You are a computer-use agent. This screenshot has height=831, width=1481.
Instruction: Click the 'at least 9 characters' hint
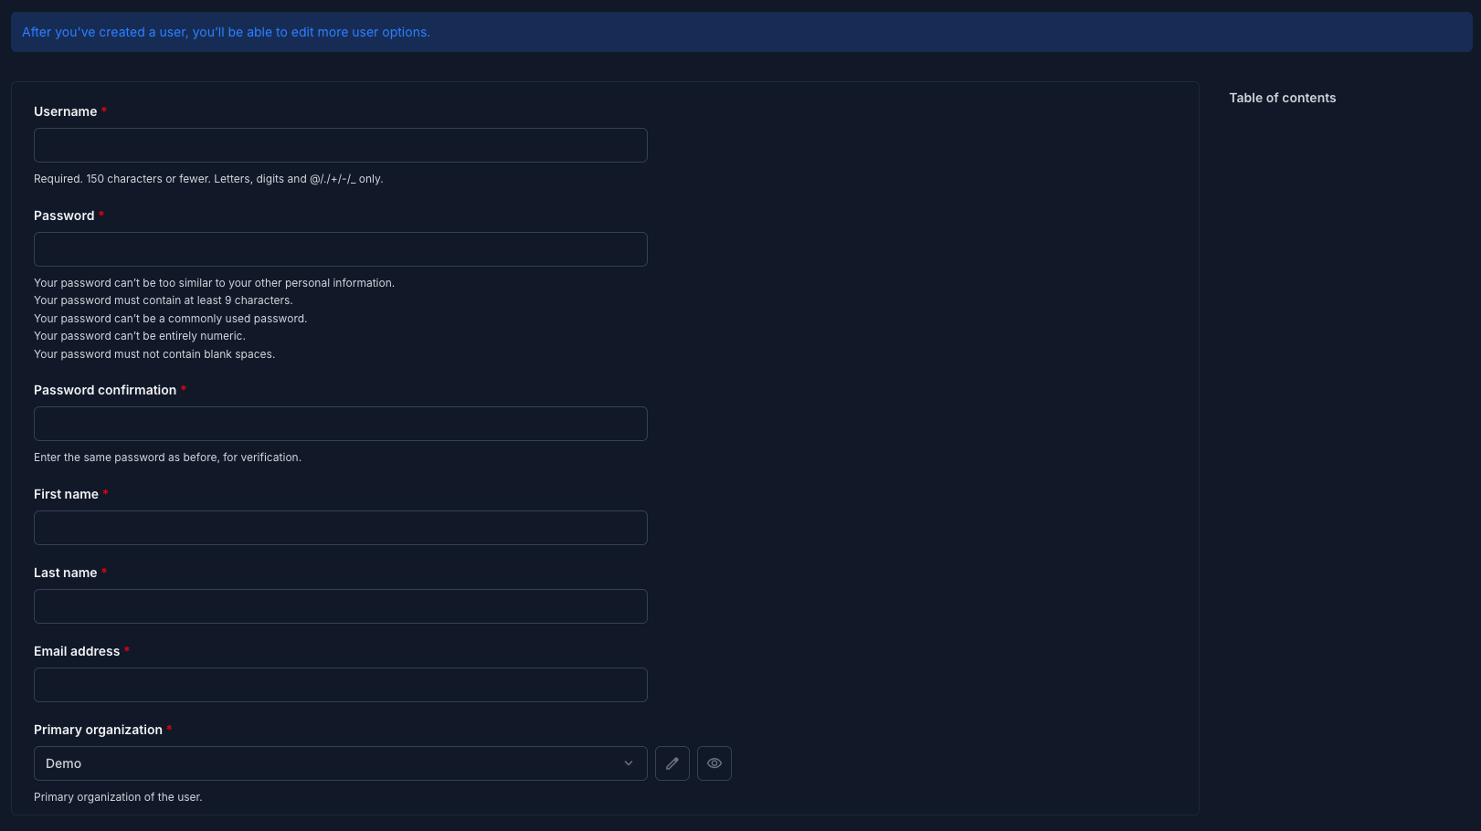pyautogui.click(x=163, y=300)
